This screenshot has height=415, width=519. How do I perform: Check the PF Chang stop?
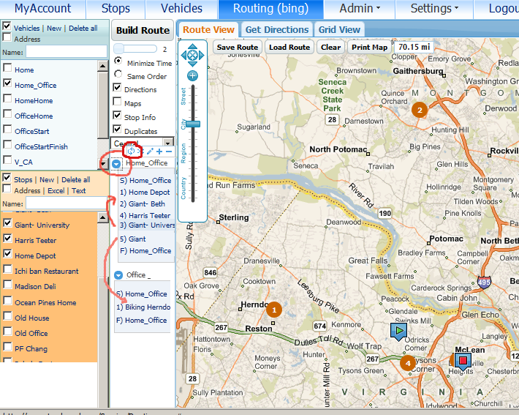(7, 346)
